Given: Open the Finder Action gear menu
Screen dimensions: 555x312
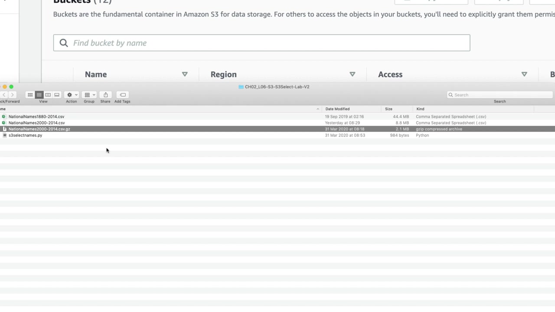Looking at the screenshot, I should [x=72, y=95].
